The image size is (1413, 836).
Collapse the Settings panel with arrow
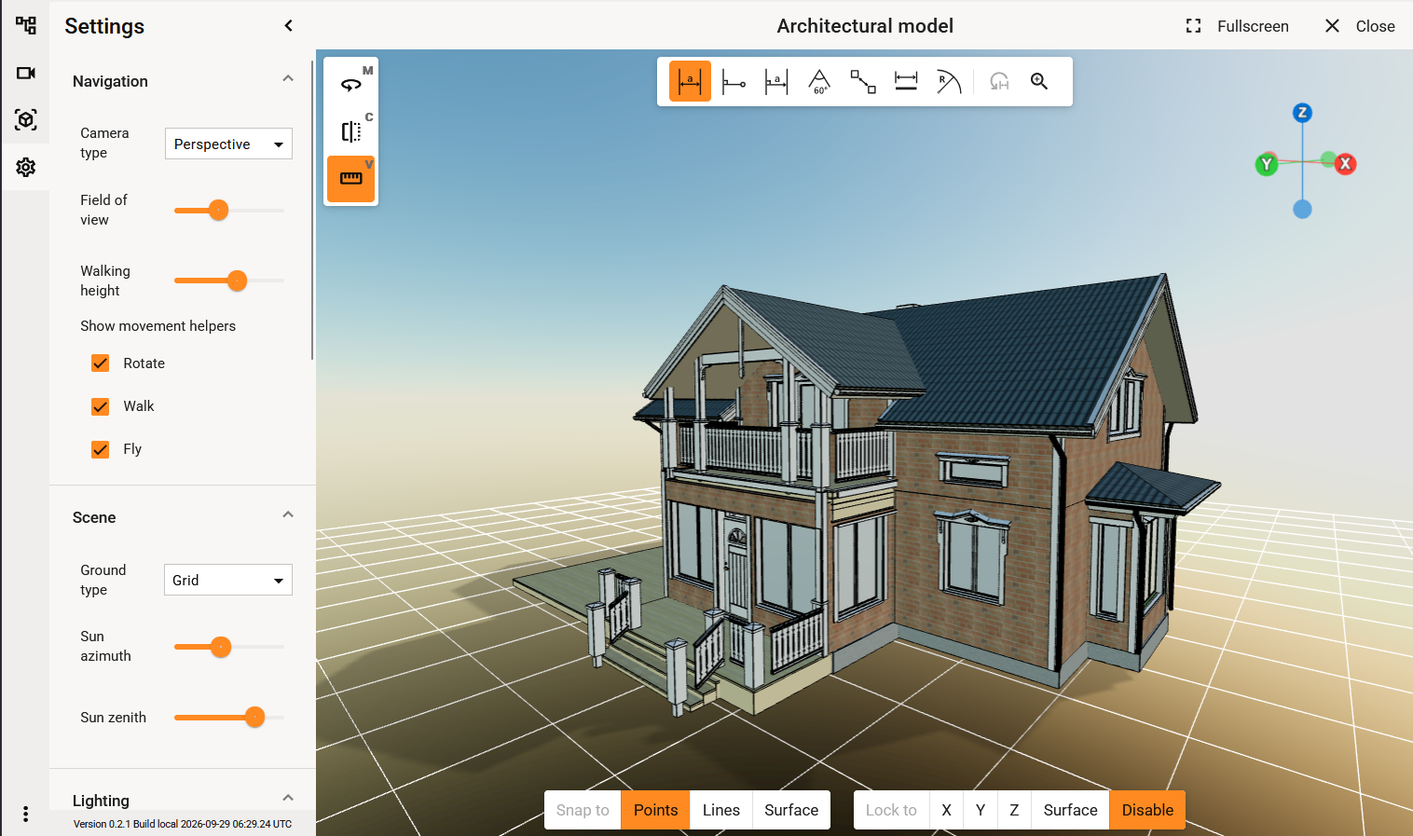pyautogui.click(x=289, y=26)
